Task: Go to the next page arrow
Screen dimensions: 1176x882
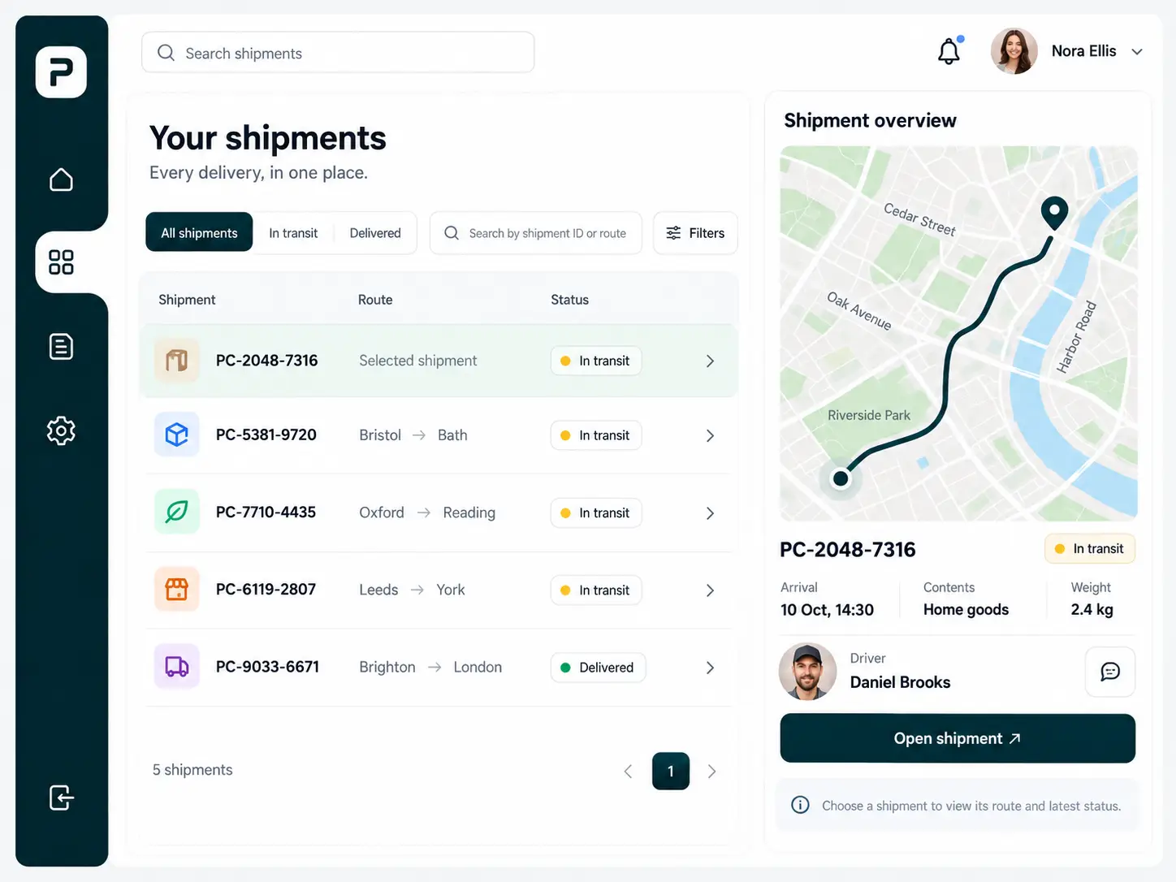Action: point(711,772)
